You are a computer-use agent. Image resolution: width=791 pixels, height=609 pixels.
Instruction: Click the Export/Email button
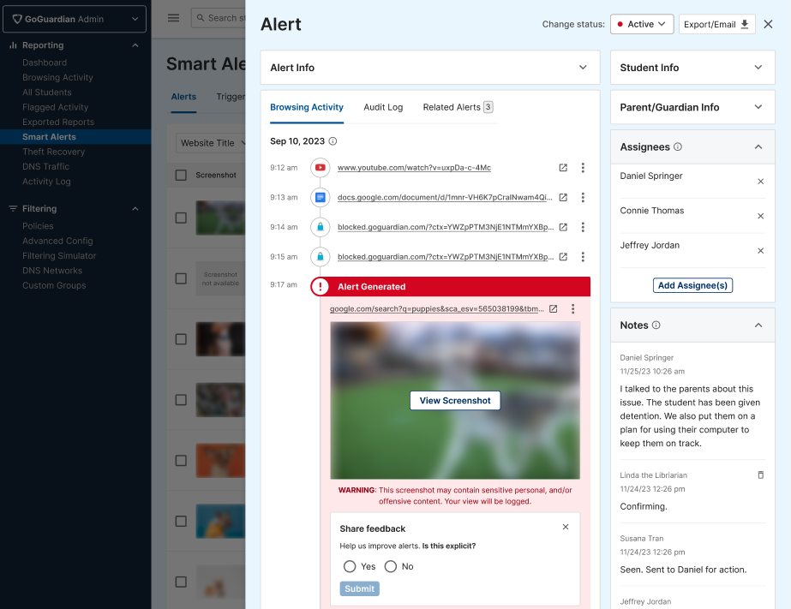(x=716, y=24)
